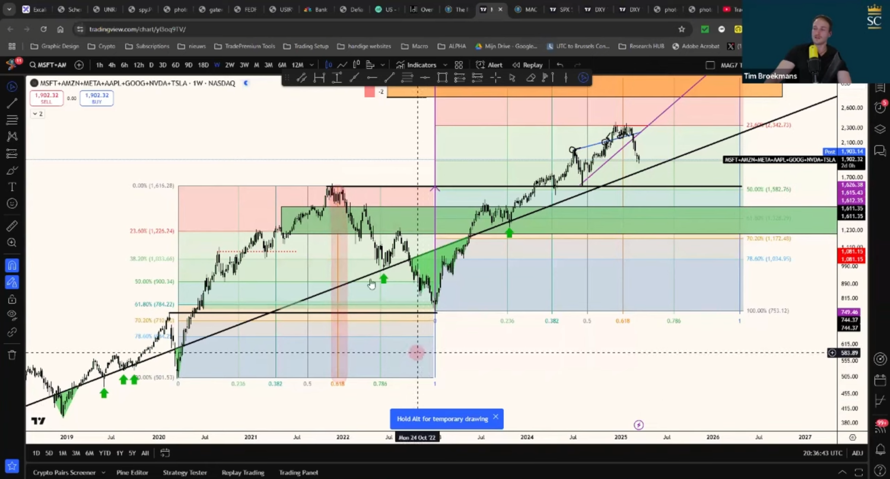
Task: Click the red SELL 1,902.32 button
Action: click(46, 98)
